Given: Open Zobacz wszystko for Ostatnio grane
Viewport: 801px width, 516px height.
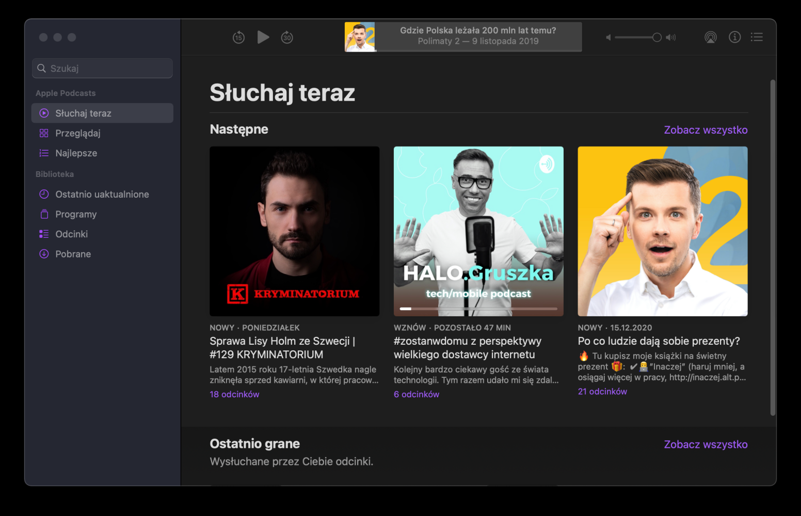Looking at the screenshot, I should coord(706,444).
